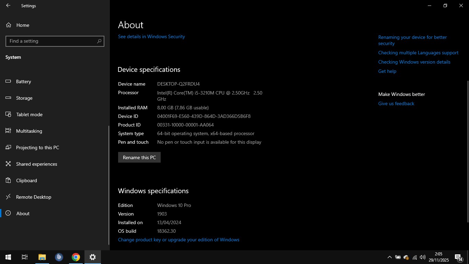Image resolution: width=469 pixels, height=264 pixels.
Task: Open File Explorer from the taskbar
Action: 42,257
